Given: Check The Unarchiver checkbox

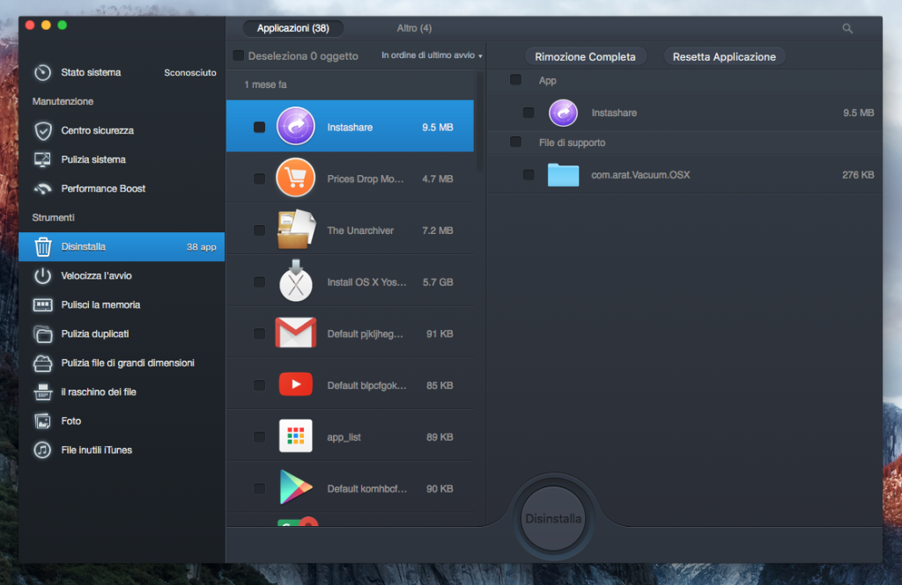Looking at the screenshot, I should 260,230.
